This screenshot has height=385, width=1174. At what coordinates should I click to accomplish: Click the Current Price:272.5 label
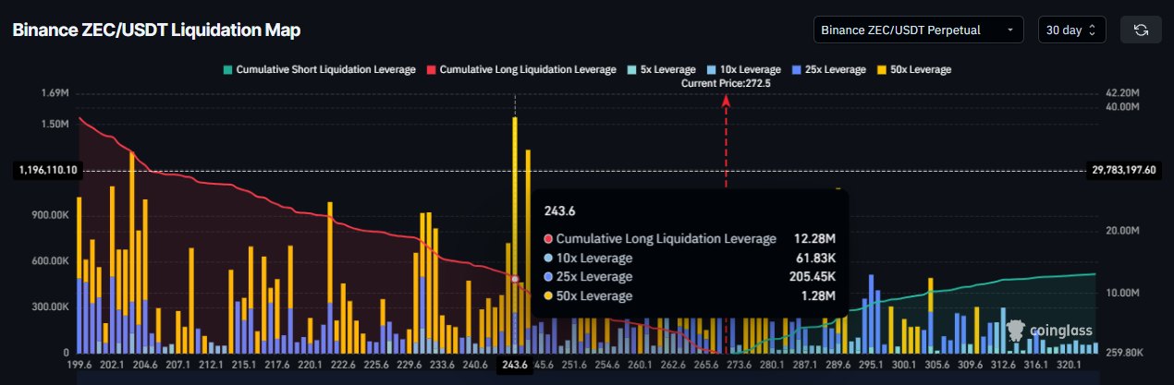click(x=726, y=83)
